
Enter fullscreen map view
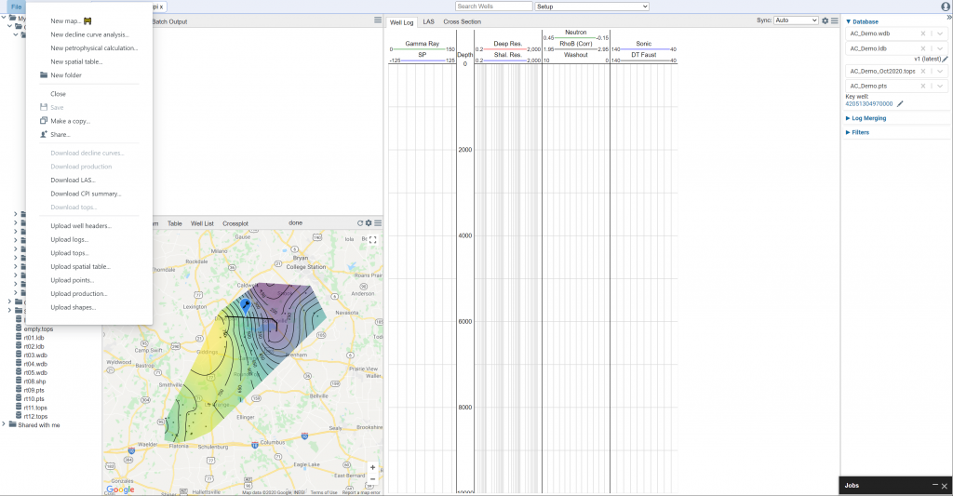[x=372, y=240]
